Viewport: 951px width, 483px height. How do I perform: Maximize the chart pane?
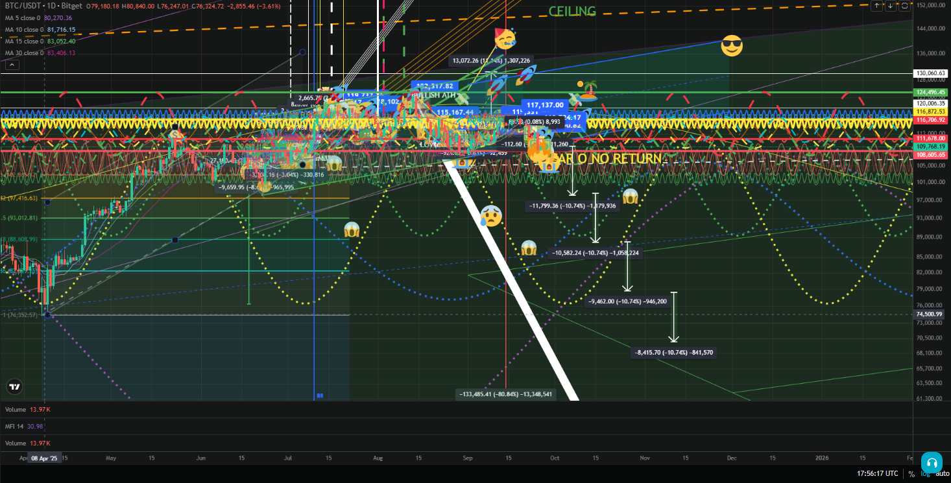905,6
